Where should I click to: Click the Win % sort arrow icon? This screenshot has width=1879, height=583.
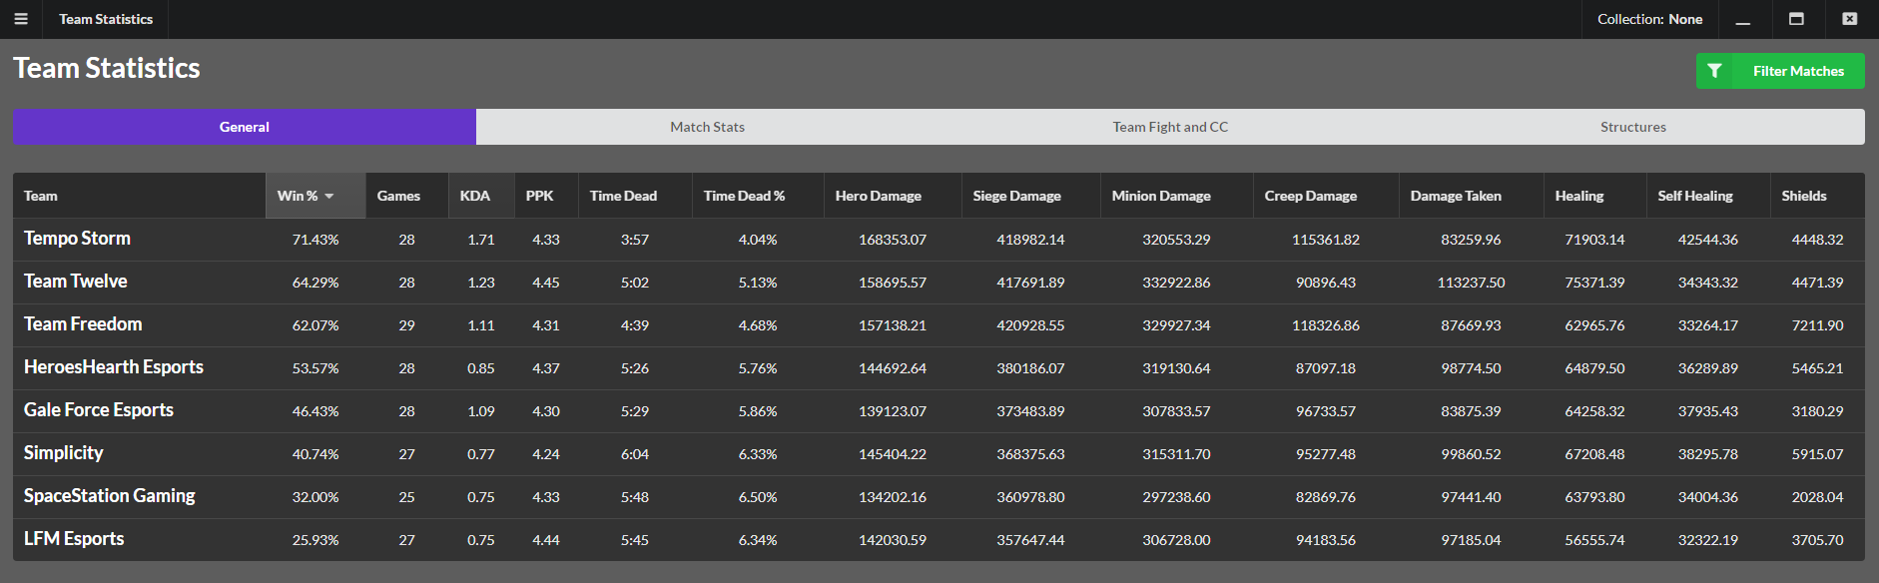tap(329, 196)
